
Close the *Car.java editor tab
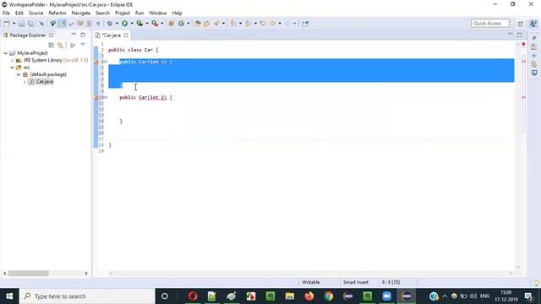(126, 35)
